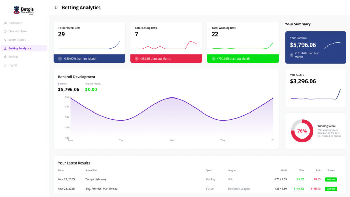Click the Your Bankroll summary card
The width and height of the screenshot is (350, 197).
[x=315, y=48]
